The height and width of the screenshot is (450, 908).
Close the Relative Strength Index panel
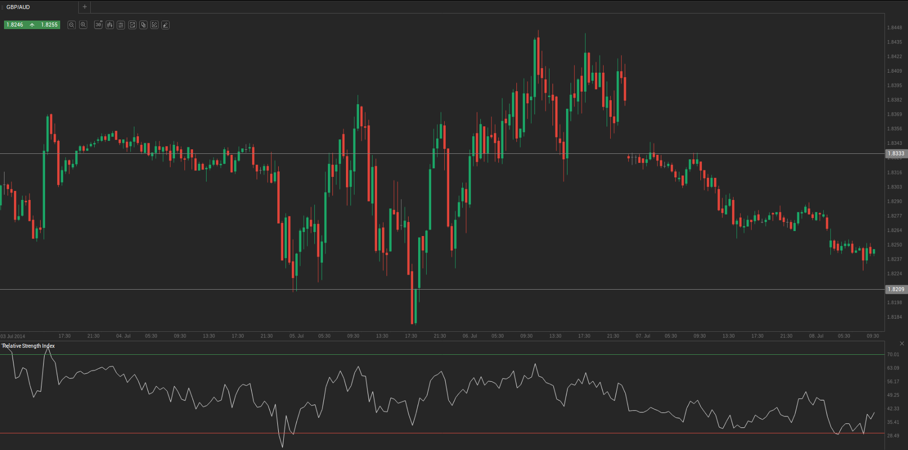(x=902, y=343)
